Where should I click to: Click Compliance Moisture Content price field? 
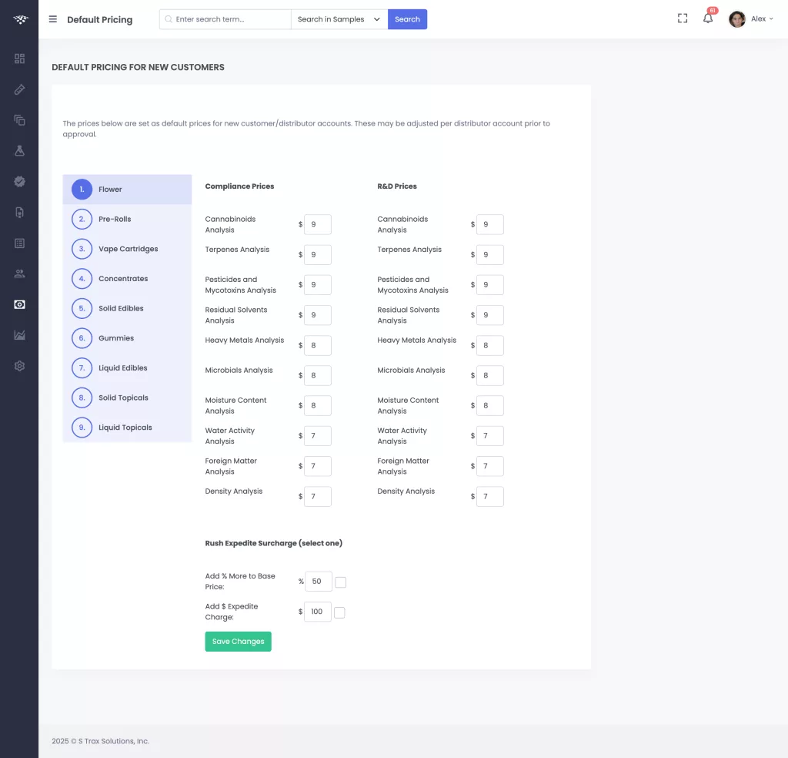coord(318,405)
